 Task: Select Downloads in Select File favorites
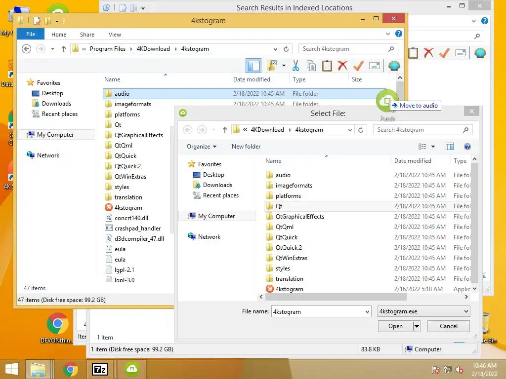[217, 185]
